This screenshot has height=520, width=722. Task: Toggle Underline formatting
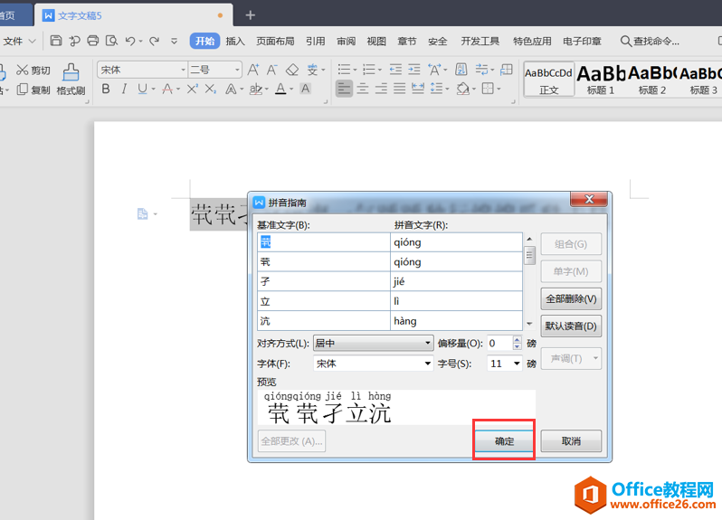[x=142, y=89]
